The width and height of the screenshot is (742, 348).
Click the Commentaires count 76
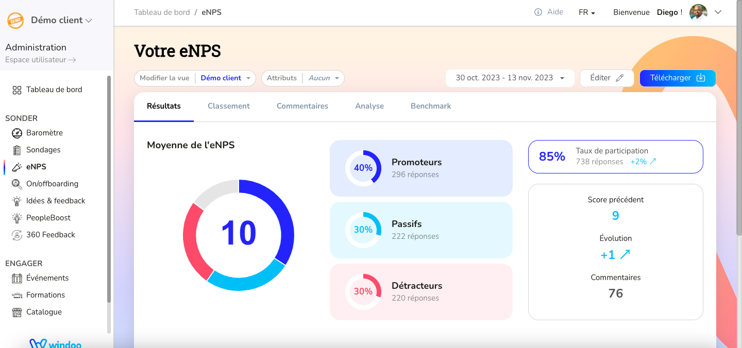tap(616, 293)
